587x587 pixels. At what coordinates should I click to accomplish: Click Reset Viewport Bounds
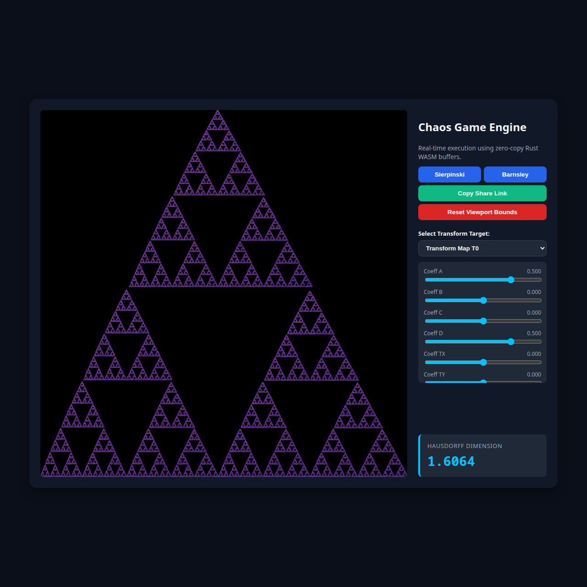[x=482, y=212]
